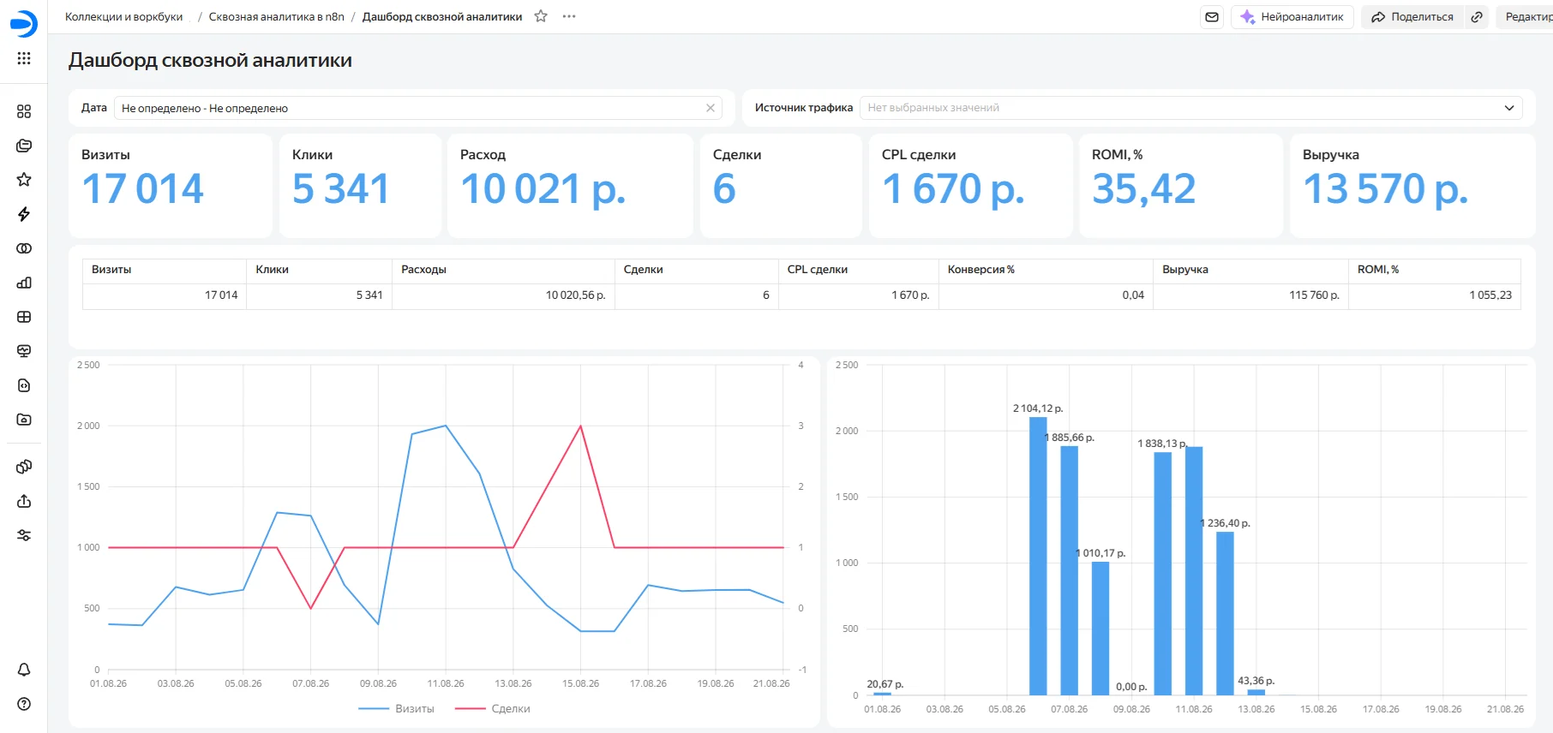Viewport: 1553px width, 733px height.
Task: Click the 2 104,12 р. bar
Action: (1038, 556)
